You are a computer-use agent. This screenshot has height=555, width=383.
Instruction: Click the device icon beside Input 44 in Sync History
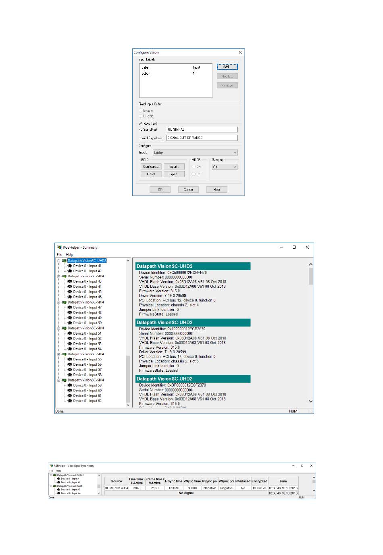[x=59, y=493]
